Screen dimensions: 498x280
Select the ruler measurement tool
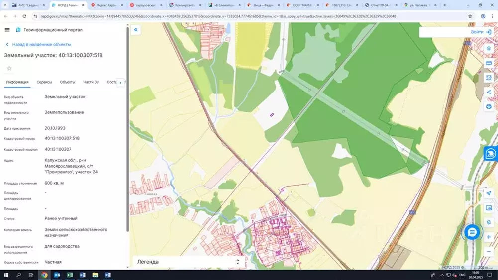click(489, 63)
